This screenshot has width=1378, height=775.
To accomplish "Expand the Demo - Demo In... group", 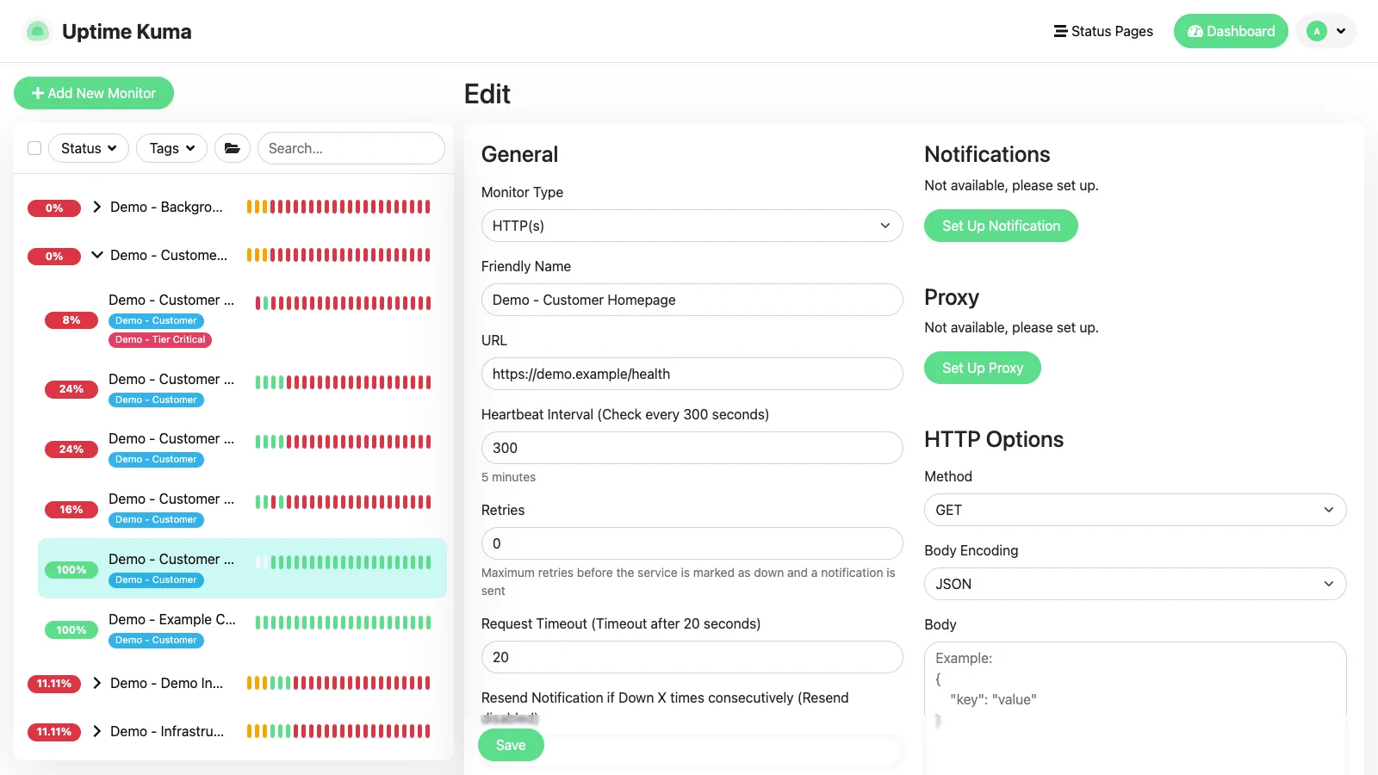I will [97, 683].
